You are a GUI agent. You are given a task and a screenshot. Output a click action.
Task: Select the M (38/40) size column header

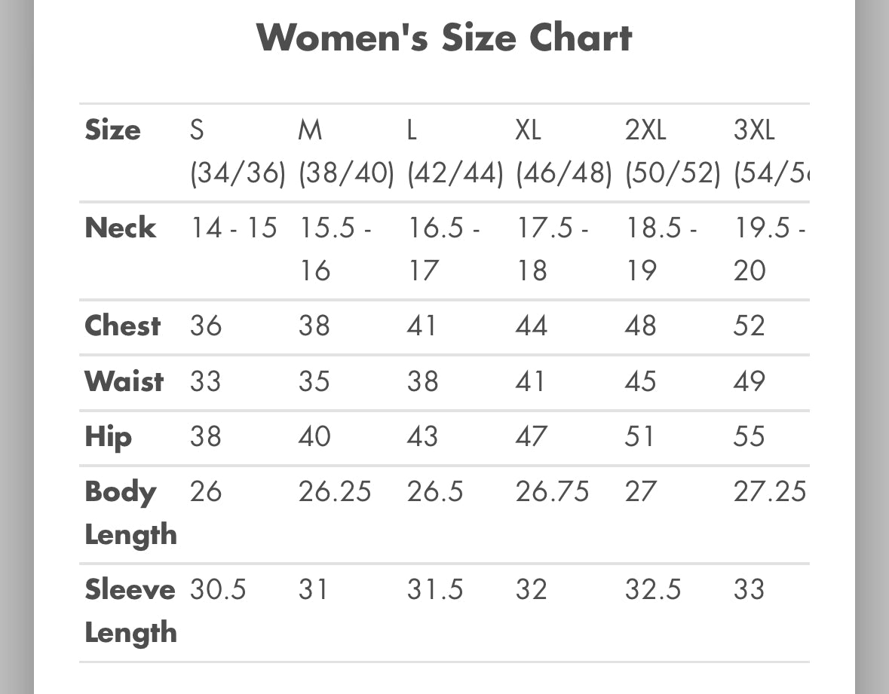click(x=346, y=151)
